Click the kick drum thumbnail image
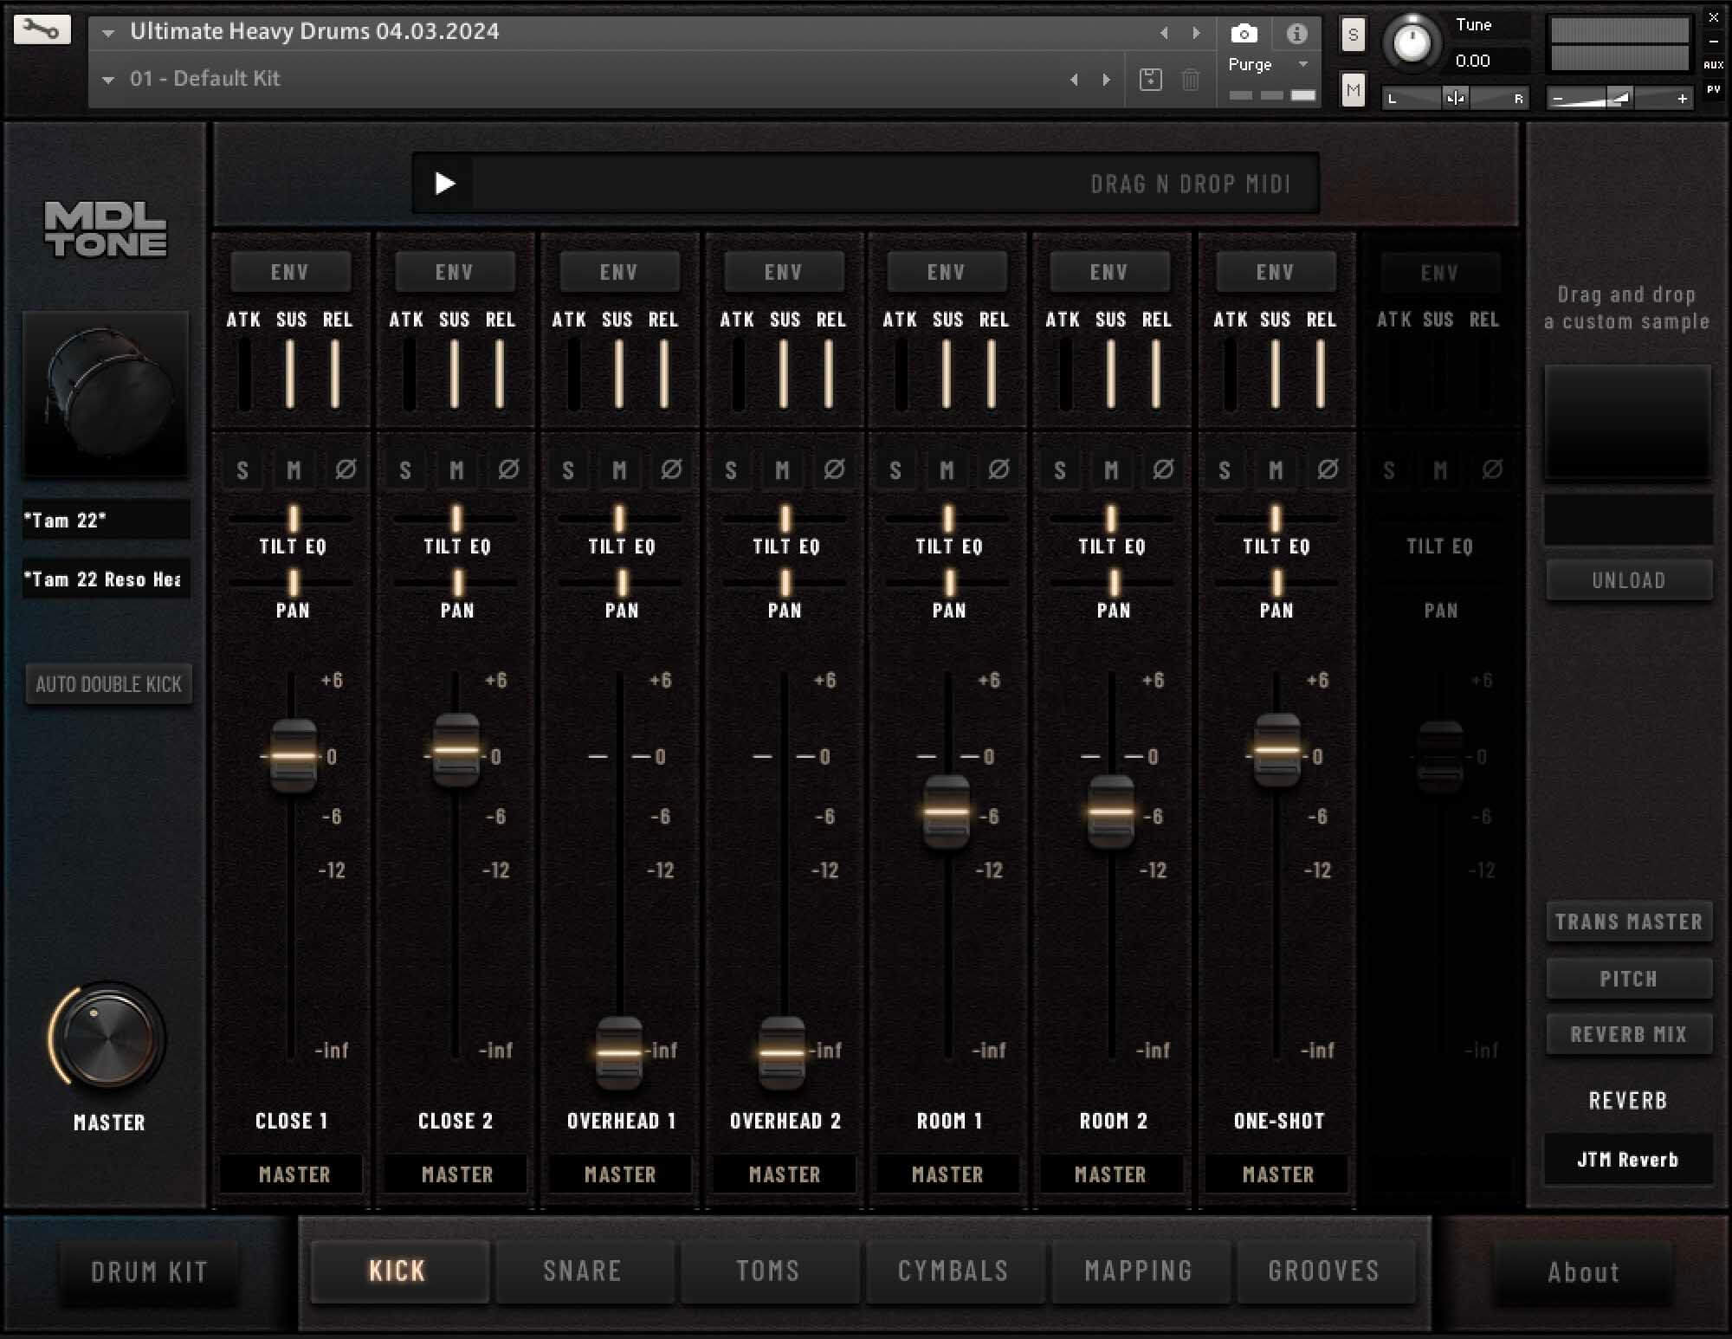The height and width of the screenshot is (1339, 1732). [106, 394]
